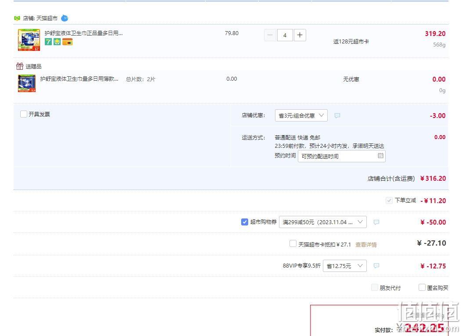Viewport: 463px width, 336px height.
Task: Click the 总片数：2片 gift detail text
Action: (141, 79)
